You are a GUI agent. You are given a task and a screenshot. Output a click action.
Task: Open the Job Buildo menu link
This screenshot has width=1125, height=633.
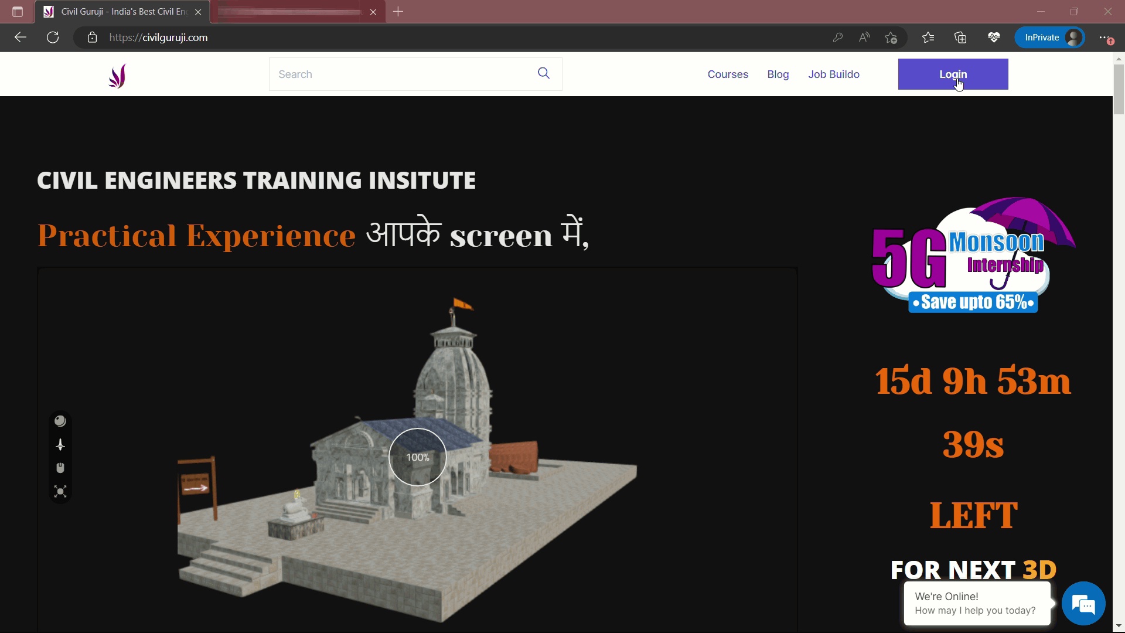tap(834, 74)
